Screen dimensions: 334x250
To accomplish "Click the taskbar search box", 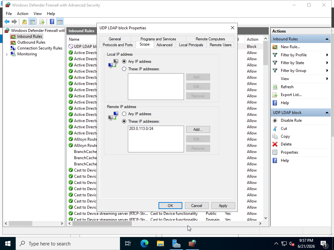I will pos(68,243).
